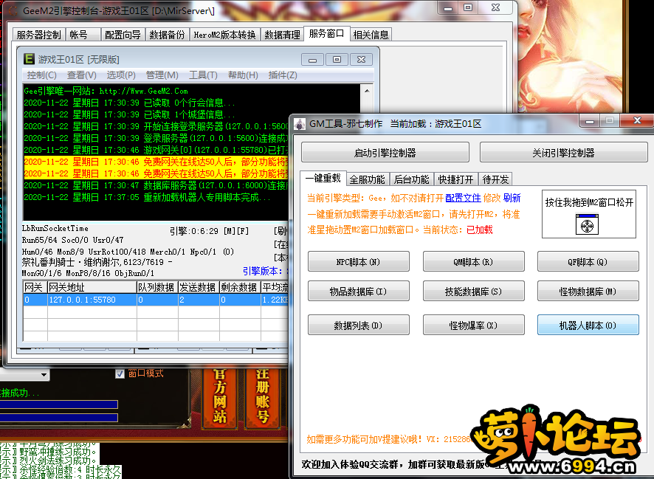
Task: Reload QM脚本 (R)
Action: click(x=473, y=262)
